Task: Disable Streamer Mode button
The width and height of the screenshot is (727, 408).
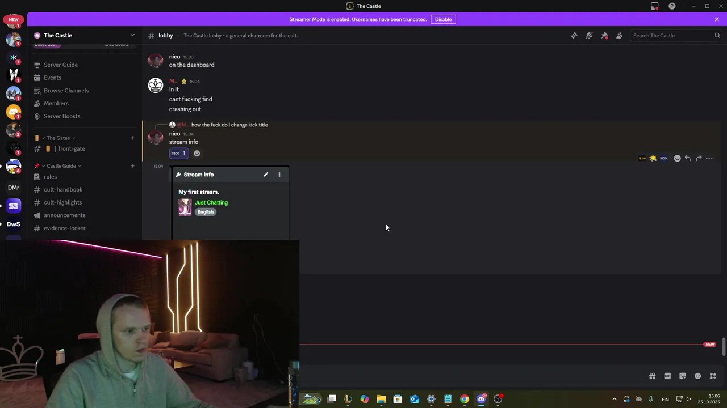Action: pos(443,19)
